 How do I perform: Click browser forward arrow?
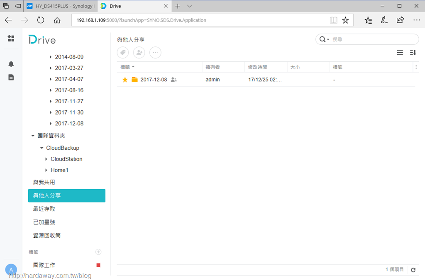[24, 20]
